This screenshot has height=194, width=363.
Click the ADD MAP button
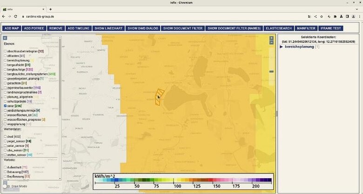click(x=12, y=28)
